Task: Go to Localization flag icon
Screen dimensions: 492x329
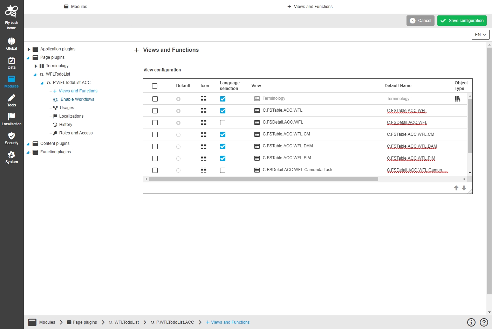Action: [12, 119]
